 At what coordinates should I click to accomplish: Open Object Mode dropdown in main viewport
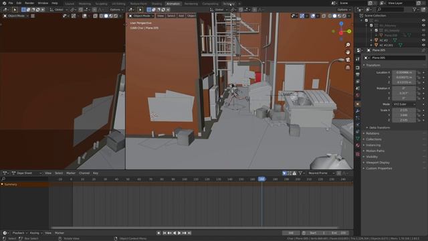(x=141, y=16)
